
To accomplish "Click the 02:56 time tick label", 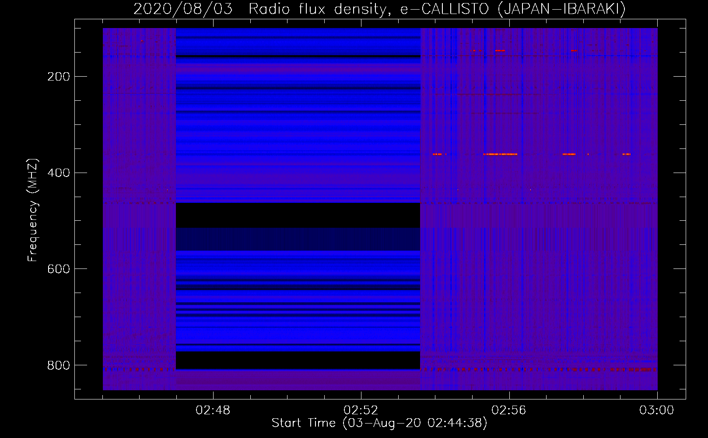I will point(509,410).
